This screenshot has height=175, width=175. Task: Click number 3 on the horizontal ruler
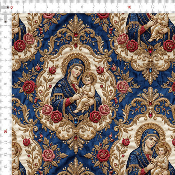tap(47, 7)
